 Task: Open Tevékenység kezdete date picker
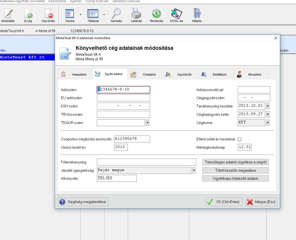pos(268,106)
